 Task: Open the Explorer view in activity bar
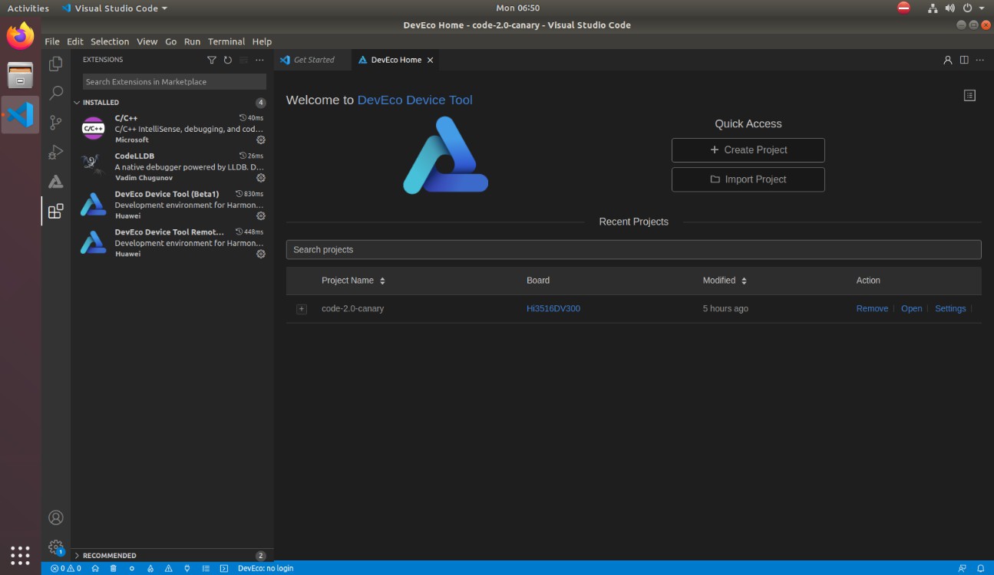pos(56,64)
